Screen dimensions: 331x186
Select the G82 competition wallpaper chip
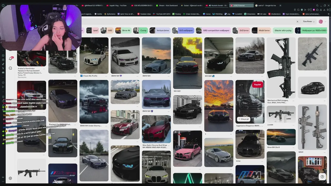coord(213,30)
